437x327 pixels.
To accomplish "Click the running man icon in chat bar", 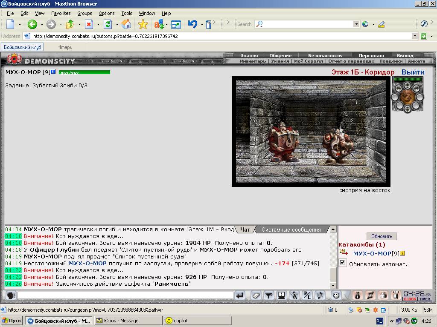I will [x=294, y=295].
